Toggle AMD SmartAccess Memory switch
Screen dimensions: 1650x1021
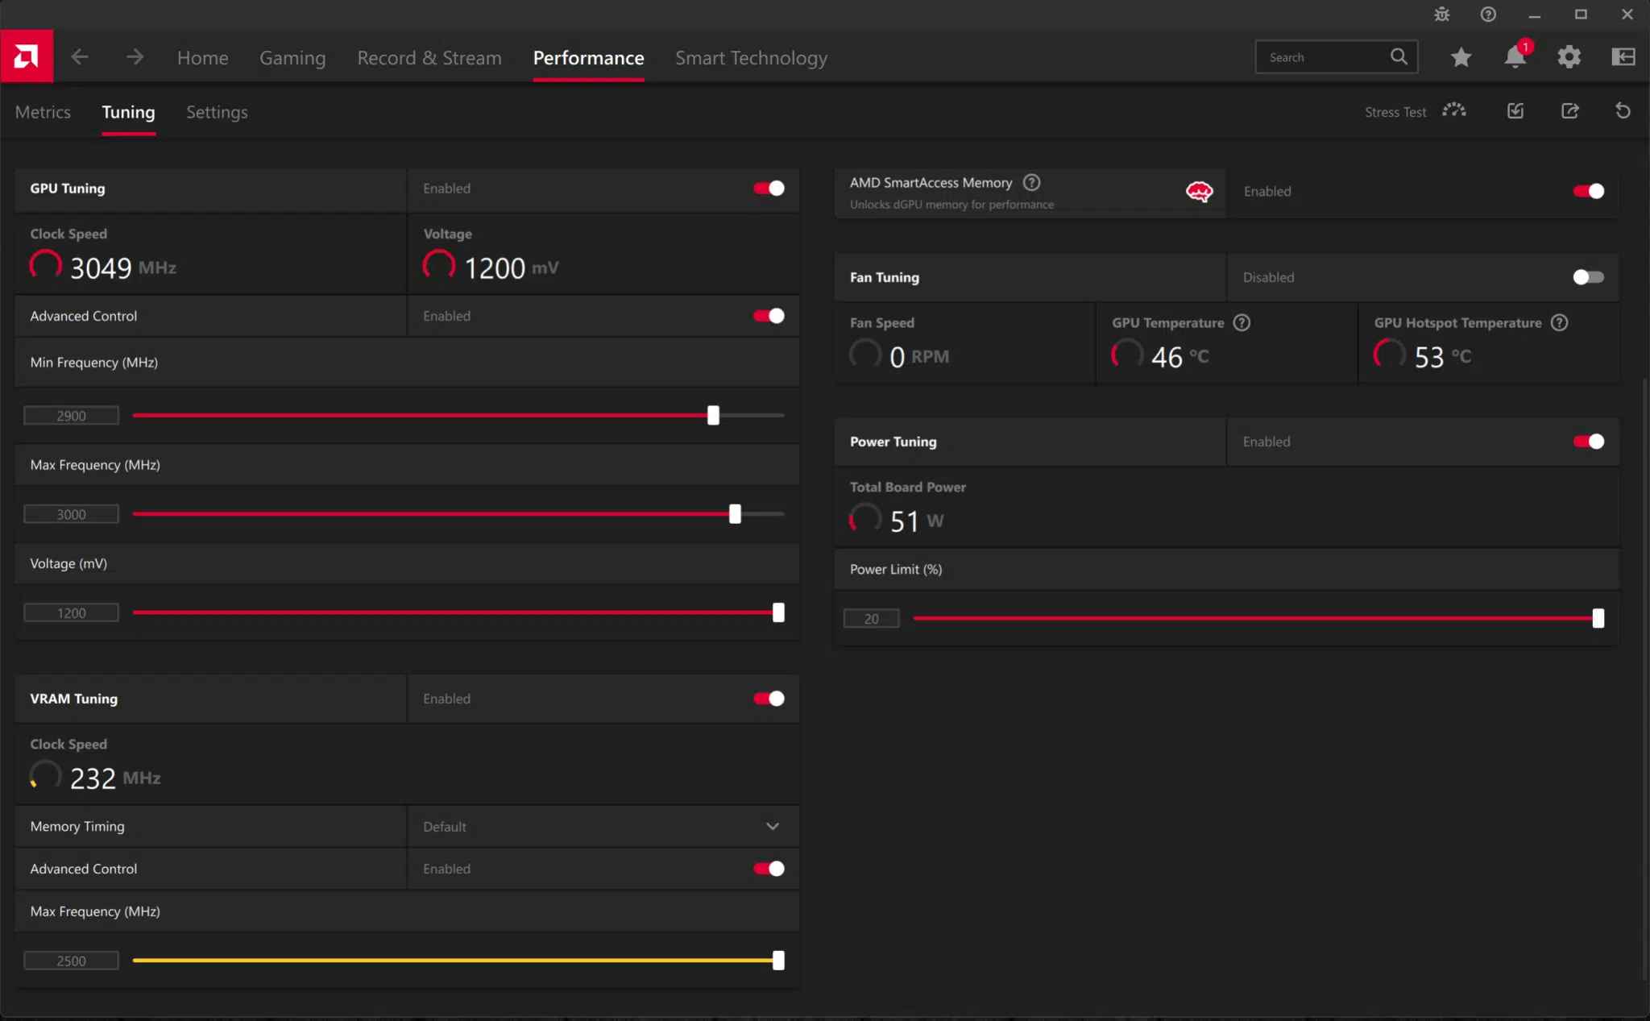point(1588,192)
